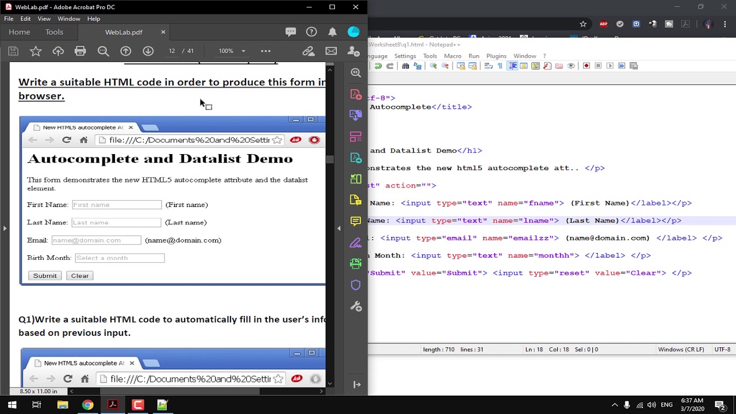
Task: Open File Explorer from the taskbar
Action: (x=62, y=405)
